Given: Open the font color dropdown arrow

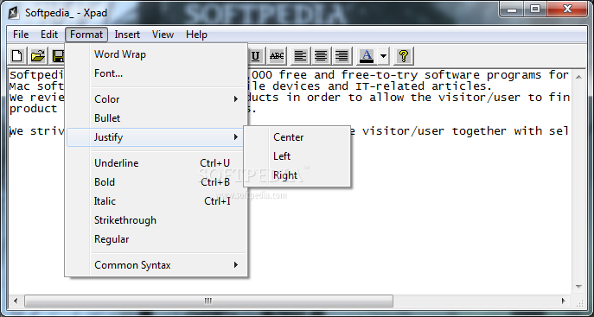Looking at the screenshot, I should (x=383, y=56).
